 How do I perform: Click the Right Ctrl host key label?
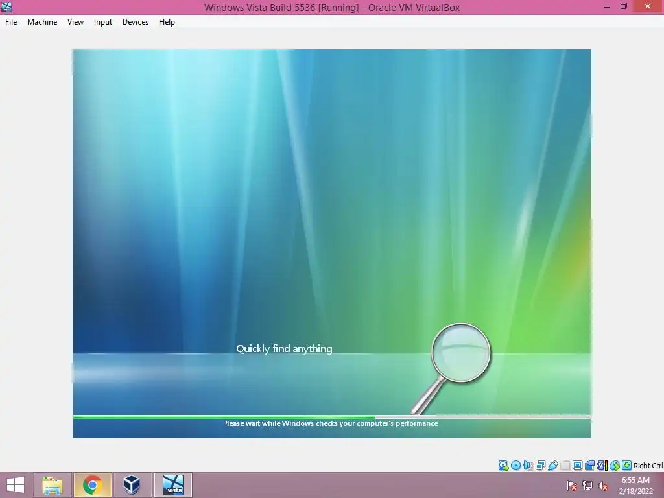[648, 466]
